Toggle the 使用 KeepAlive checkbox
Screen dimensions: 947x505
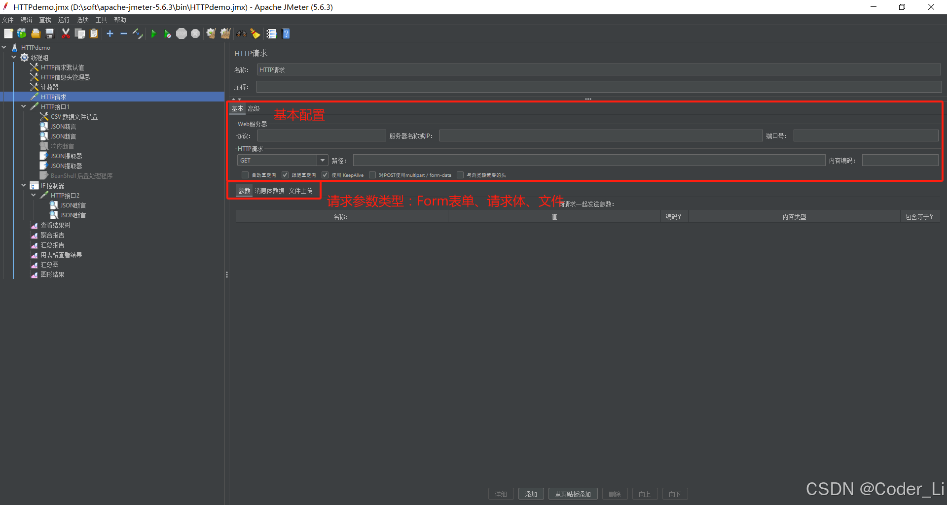(325, 175)
